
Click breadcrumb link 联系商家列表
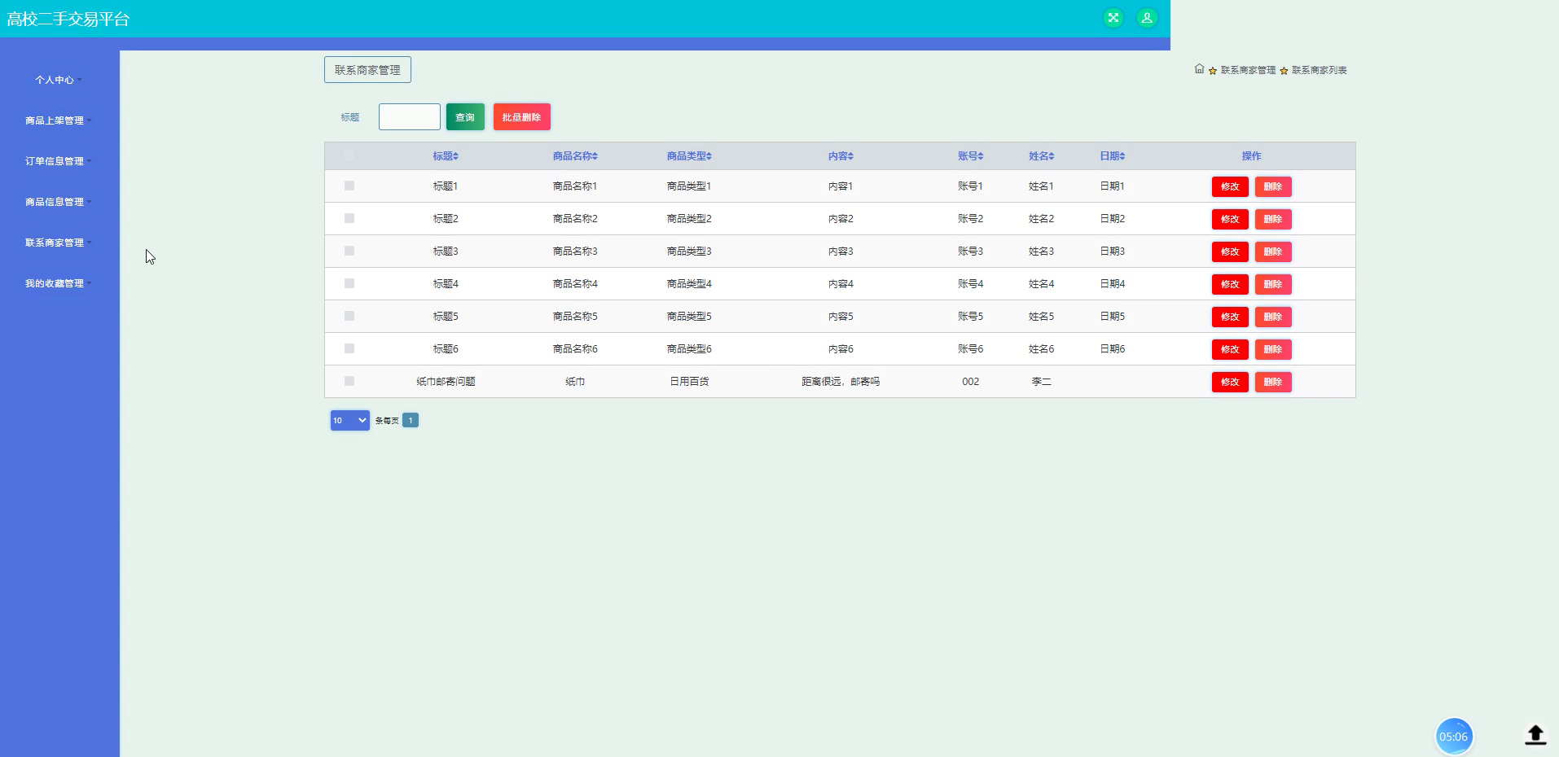(1319, 71)
